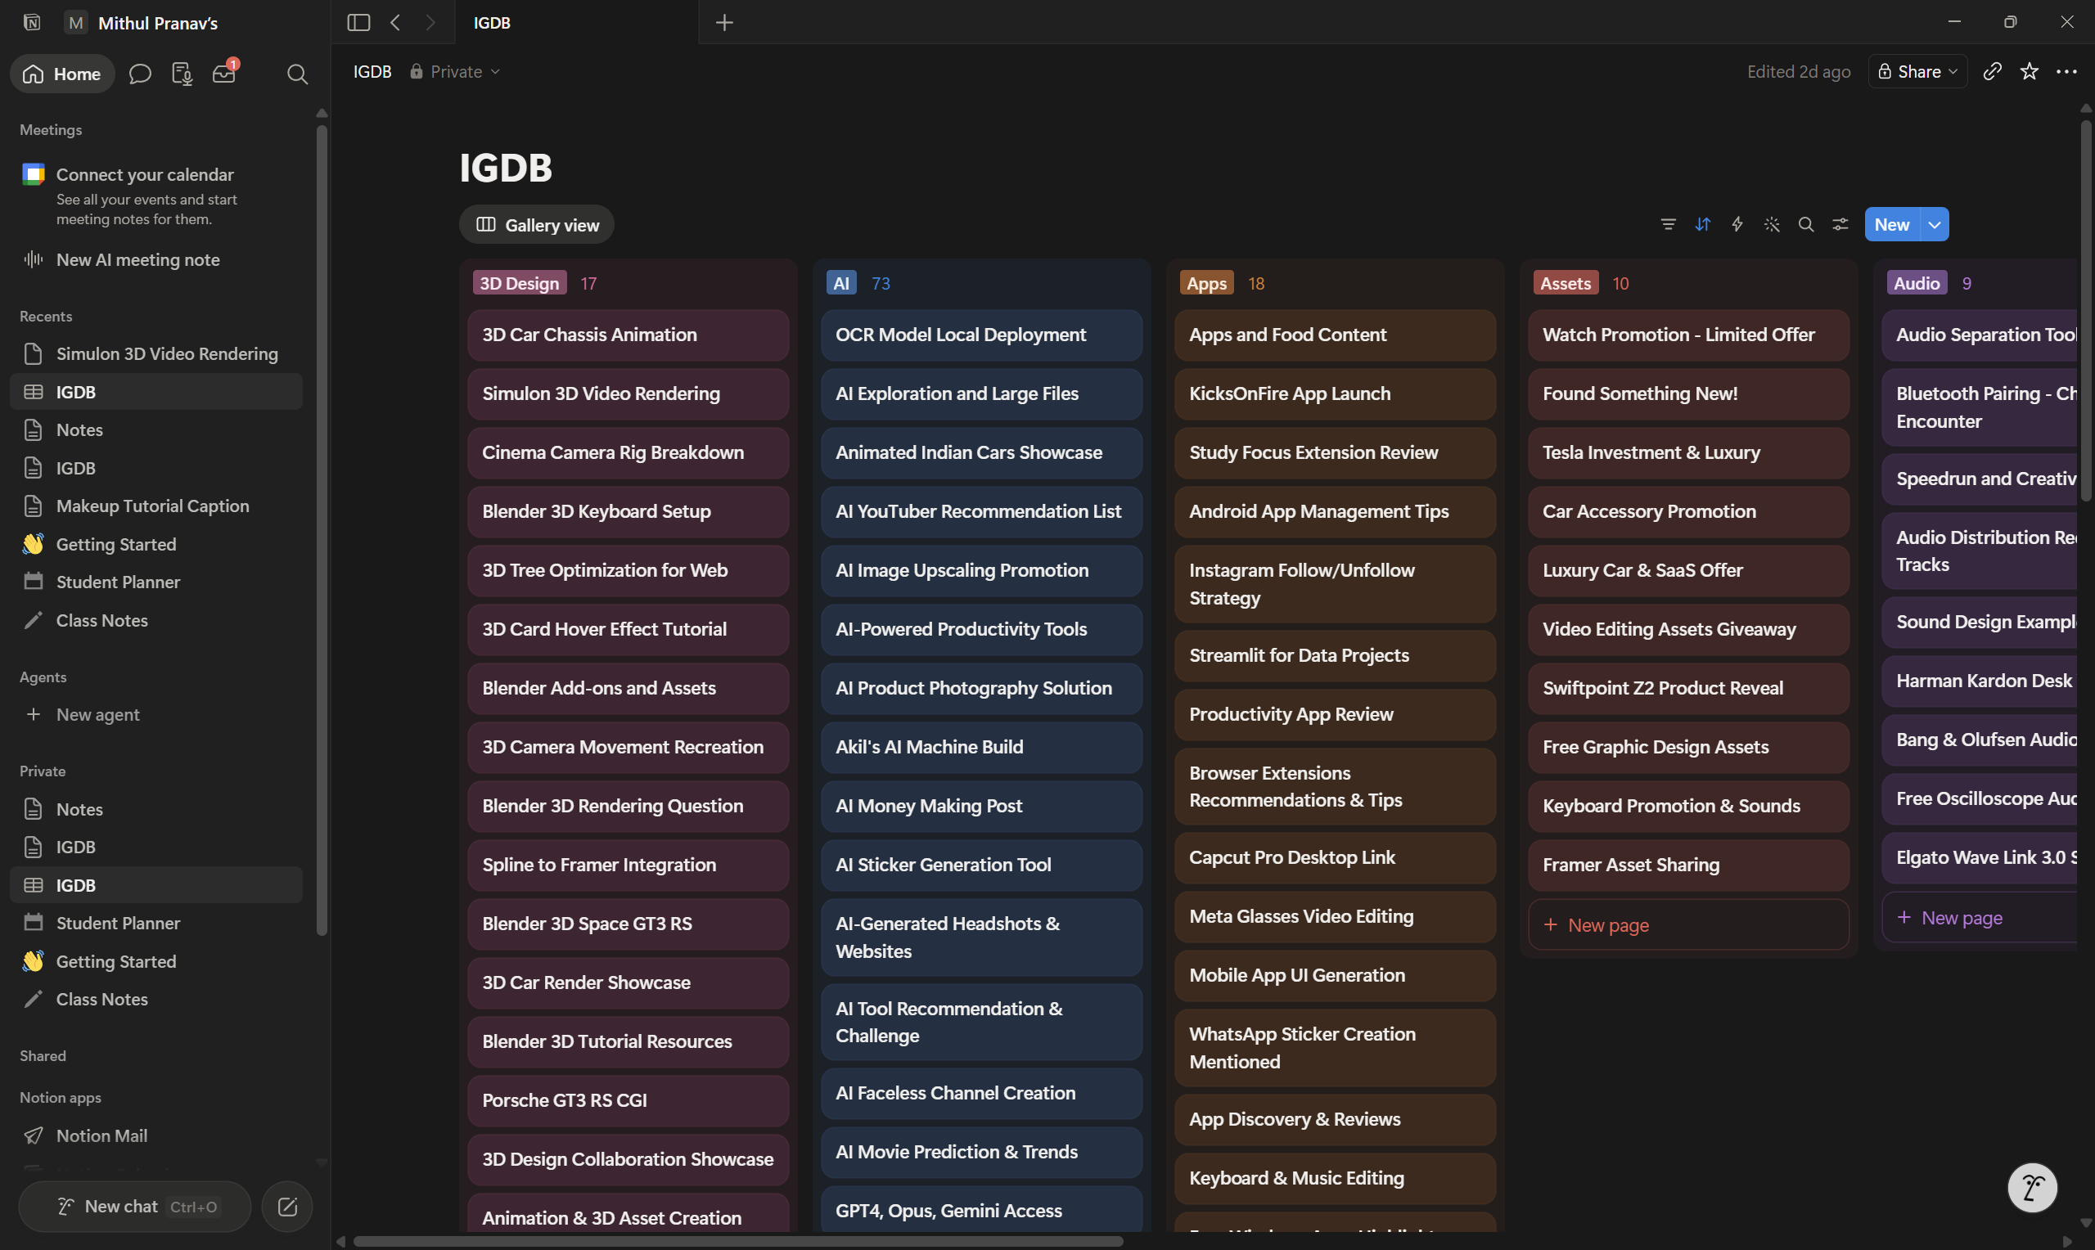The image size is (2095, 1250).
Task: Add page to favorites with star
Action: [x=2030, y=72]
